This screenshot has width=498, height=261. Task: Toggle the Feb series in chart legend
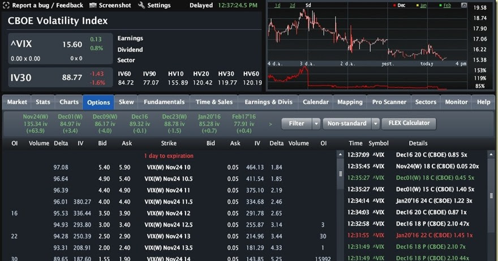(445, 6)
